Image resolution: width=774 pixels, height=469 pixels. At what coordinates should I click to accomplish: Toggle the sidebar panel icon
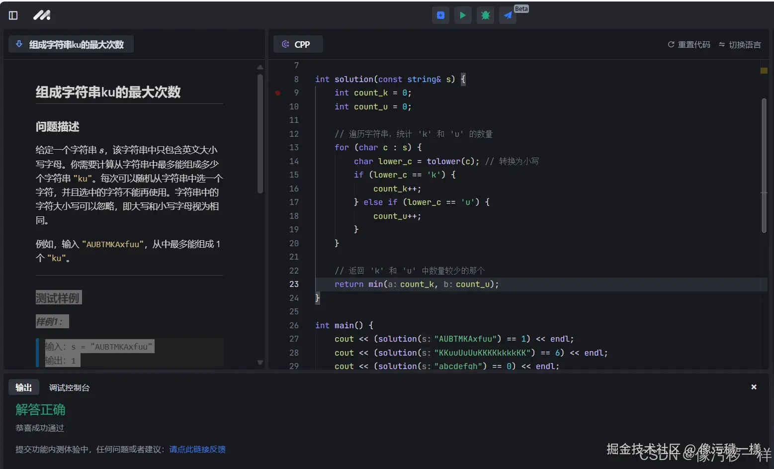(13, 15)
